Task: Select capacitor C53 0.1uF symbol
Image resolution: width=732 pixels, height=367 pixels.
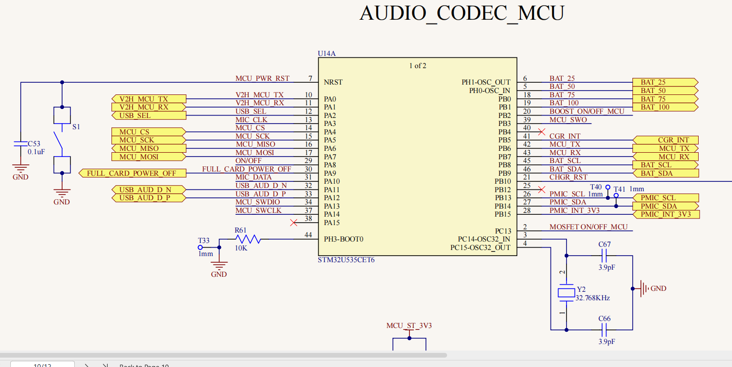Action: 20,143
